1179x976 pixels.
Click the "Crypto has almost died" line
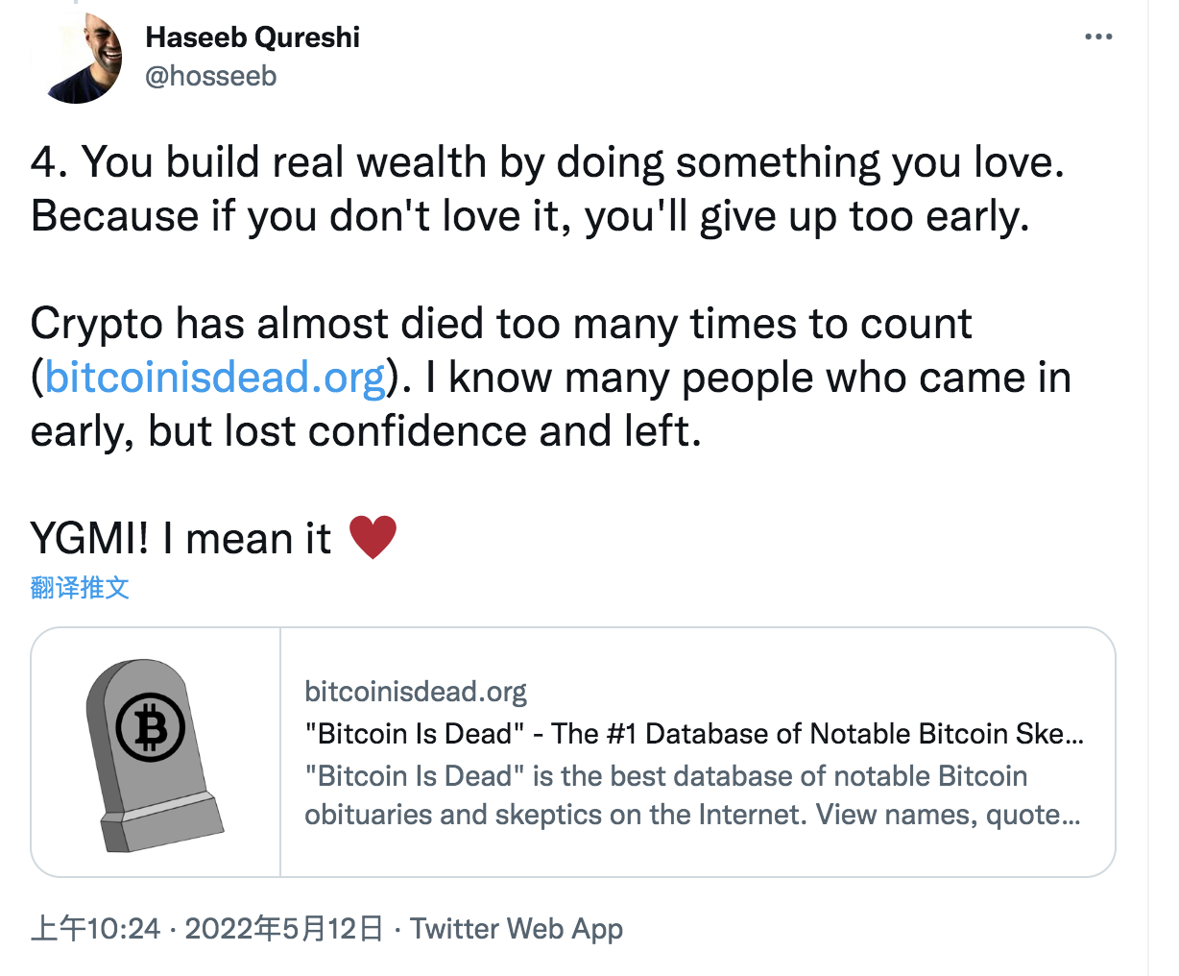click(x=500, y=324)
